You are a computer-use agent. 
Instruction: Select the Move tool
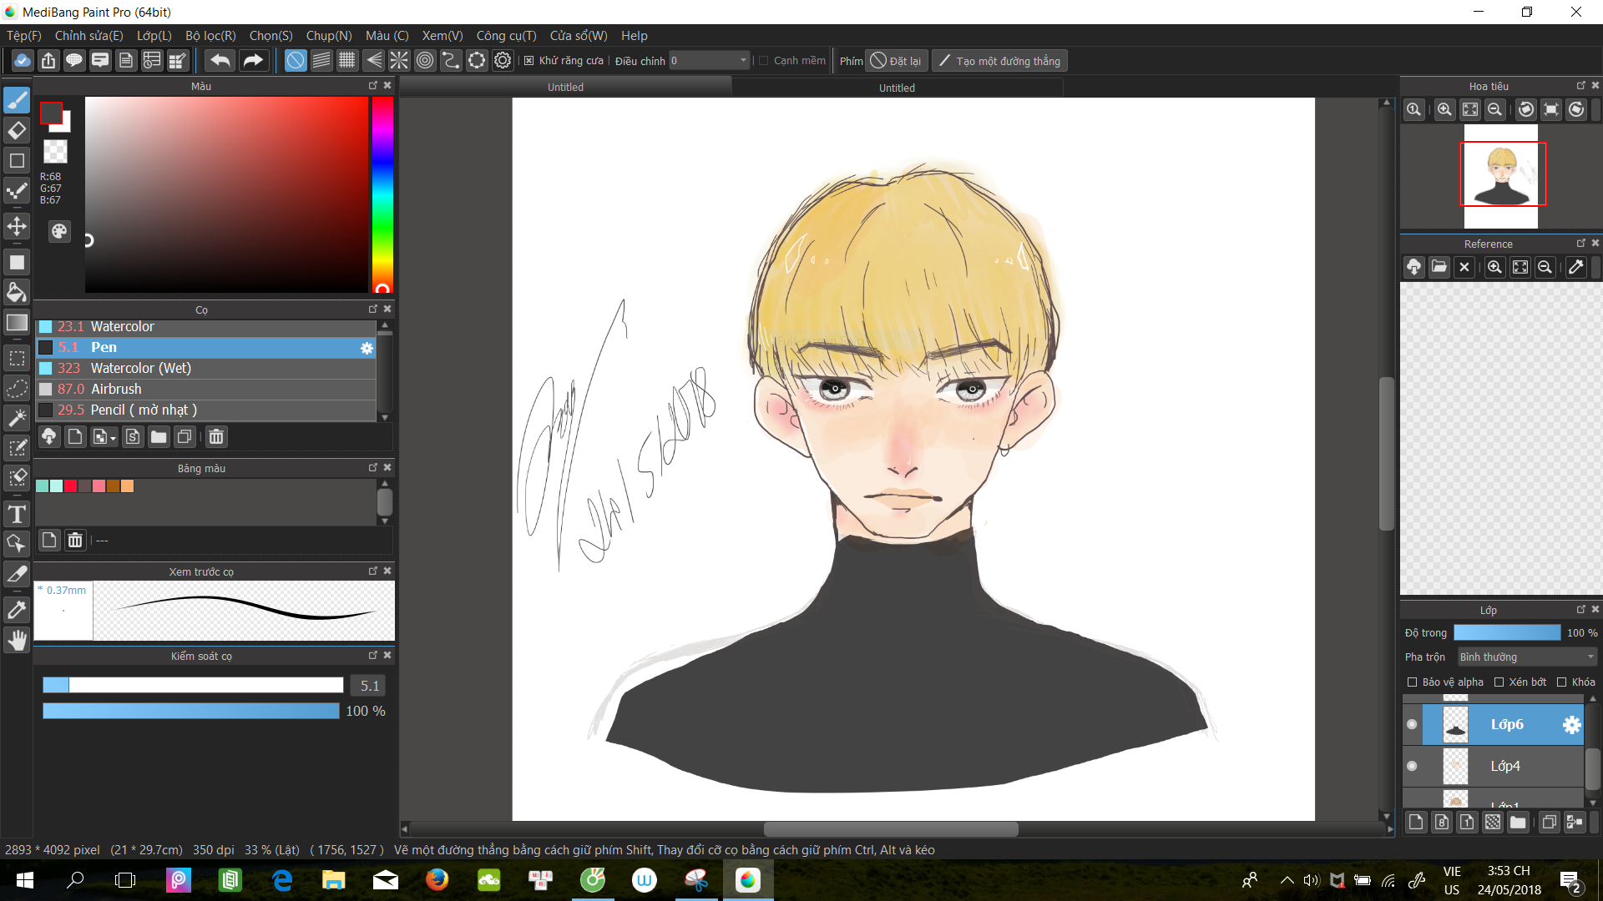(x=17, y=226)
